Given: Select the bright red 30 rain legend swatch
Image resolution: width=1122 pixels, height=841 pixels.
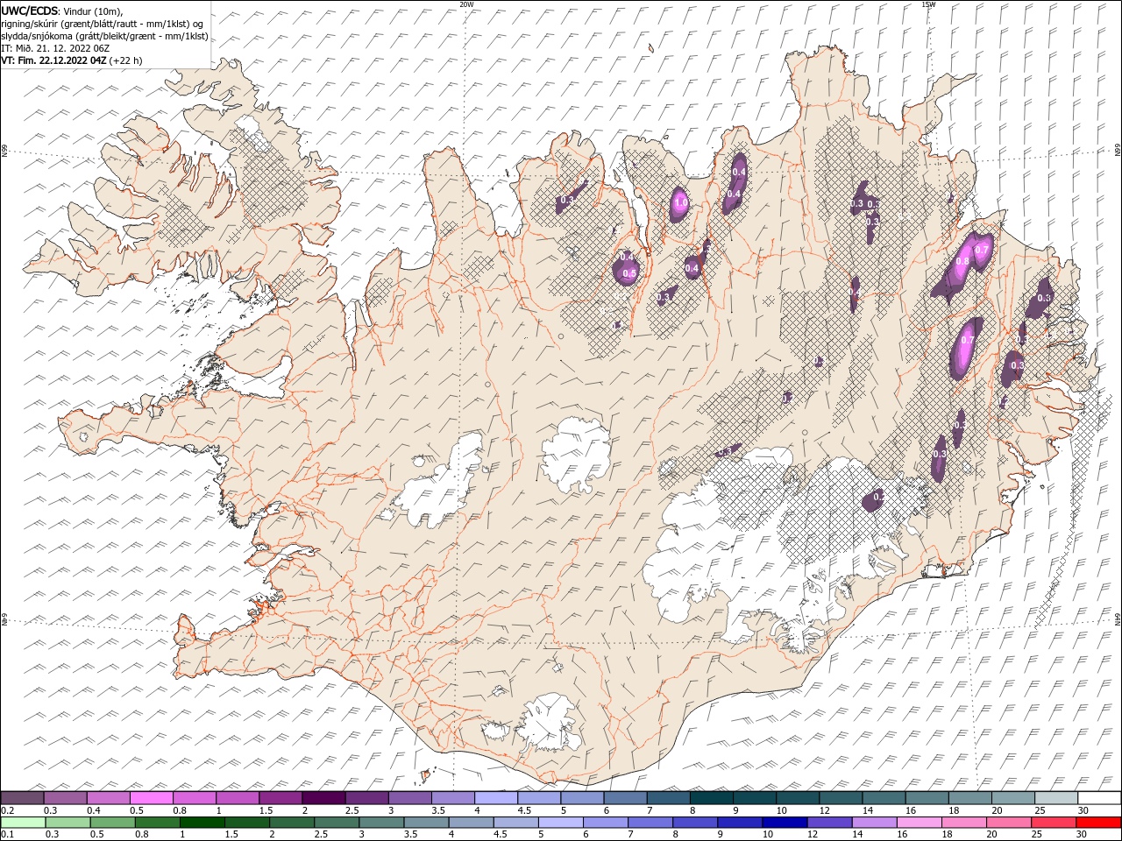Looking at the screenshot, I should [x=1097, y=822].
